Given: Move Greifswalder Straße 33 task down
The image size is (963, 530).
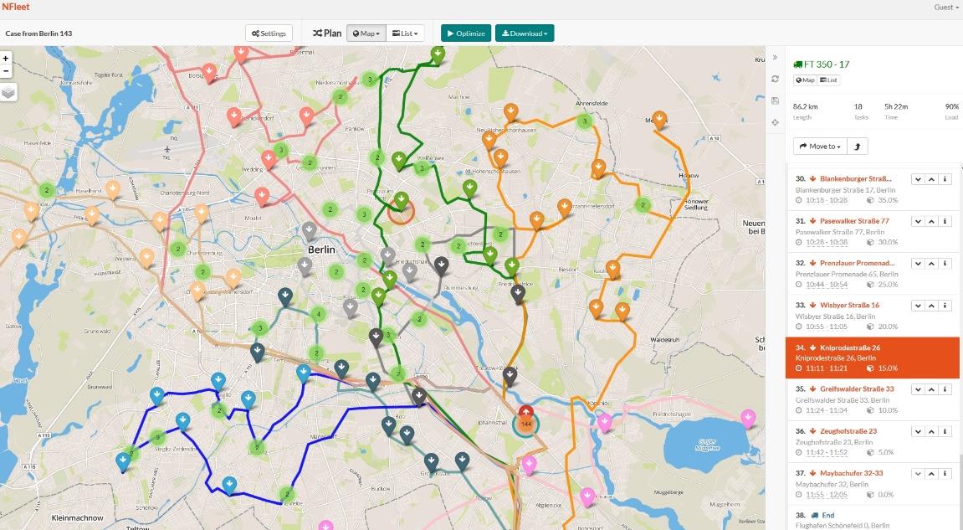Looking at the screenshot, I should coord(918,389).
